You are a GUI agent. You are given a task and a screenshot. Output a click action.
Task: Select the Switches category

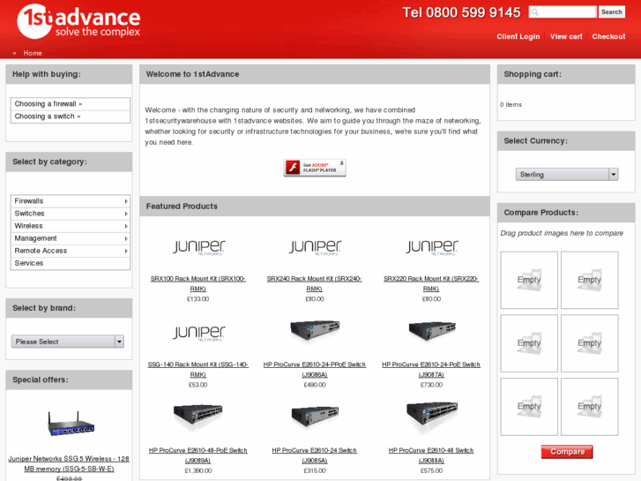tap(71, 214)
